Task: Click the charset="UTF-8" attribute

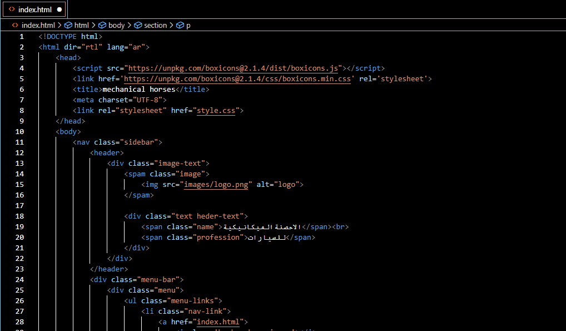Action: [130, 100]
